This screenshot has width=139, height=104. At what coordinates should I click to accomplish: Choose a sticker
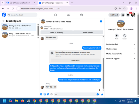coord(48,94)
